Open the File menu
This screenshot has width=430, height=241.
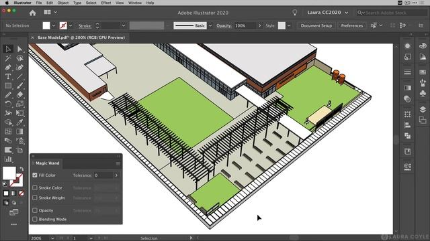(x=39, y=3)
